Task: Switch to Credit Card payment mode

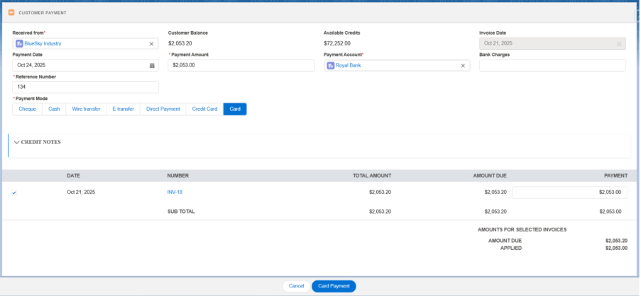Action: (x=204, y=109)
